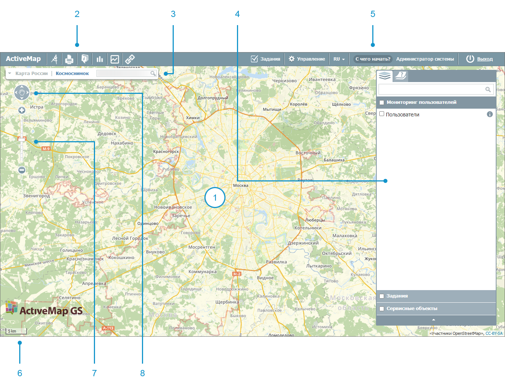Open the layers tab in side panel

[384, 76]
